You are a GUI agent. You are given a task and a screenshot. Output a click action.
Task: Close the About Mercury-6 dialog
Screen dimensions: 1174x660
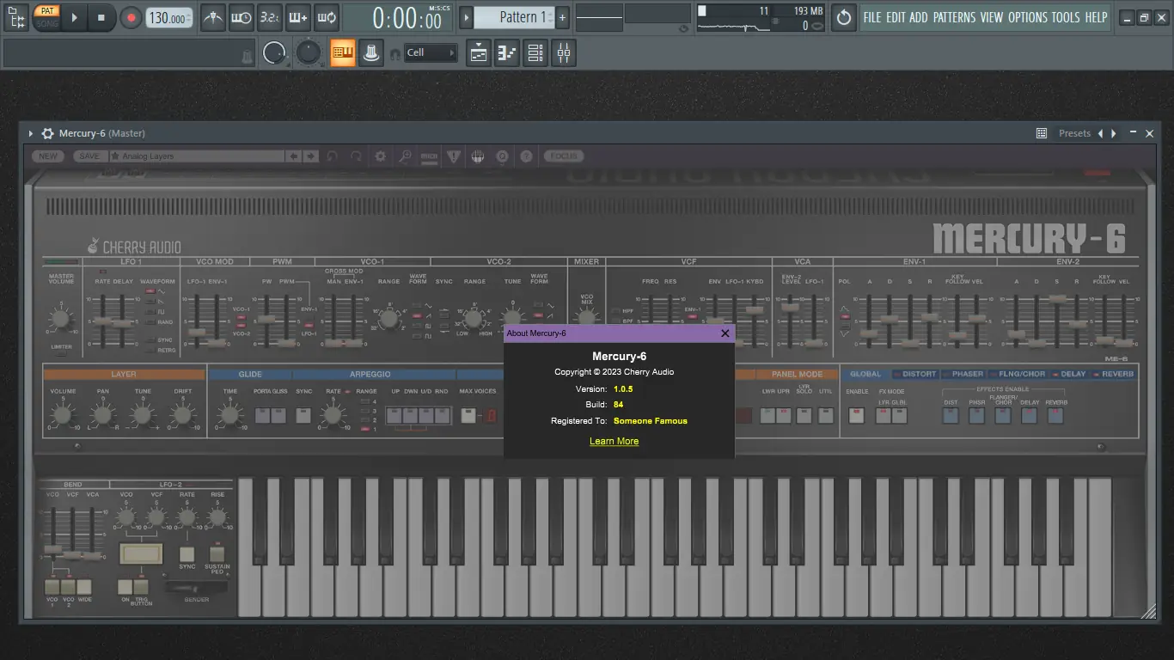[x=725, y=333]
